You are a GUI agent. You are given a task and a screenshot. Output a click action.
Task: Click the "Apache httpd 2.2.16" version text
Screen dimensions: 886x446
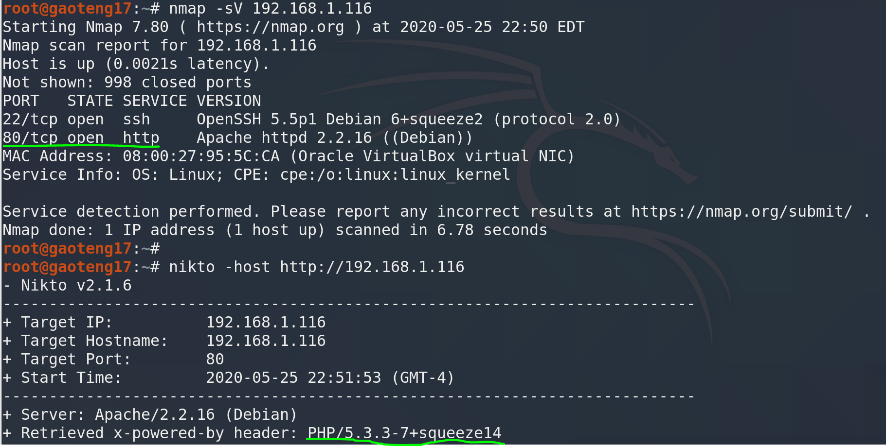tap(284, 138)
